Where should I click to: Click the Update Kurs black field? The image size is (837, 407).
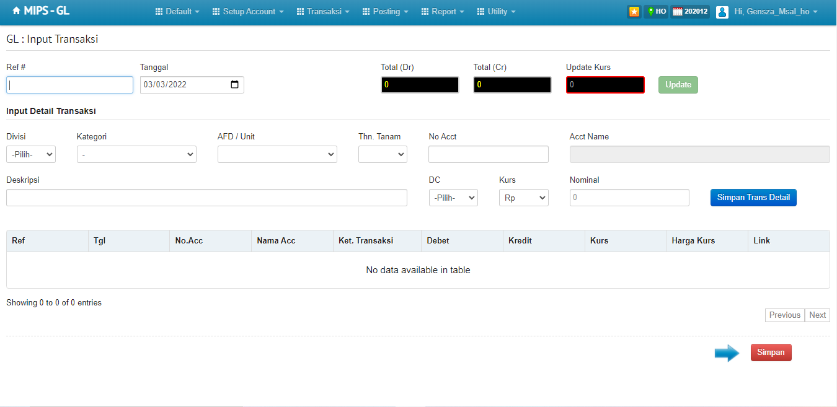pyautogui.click(x=605, y=85)
